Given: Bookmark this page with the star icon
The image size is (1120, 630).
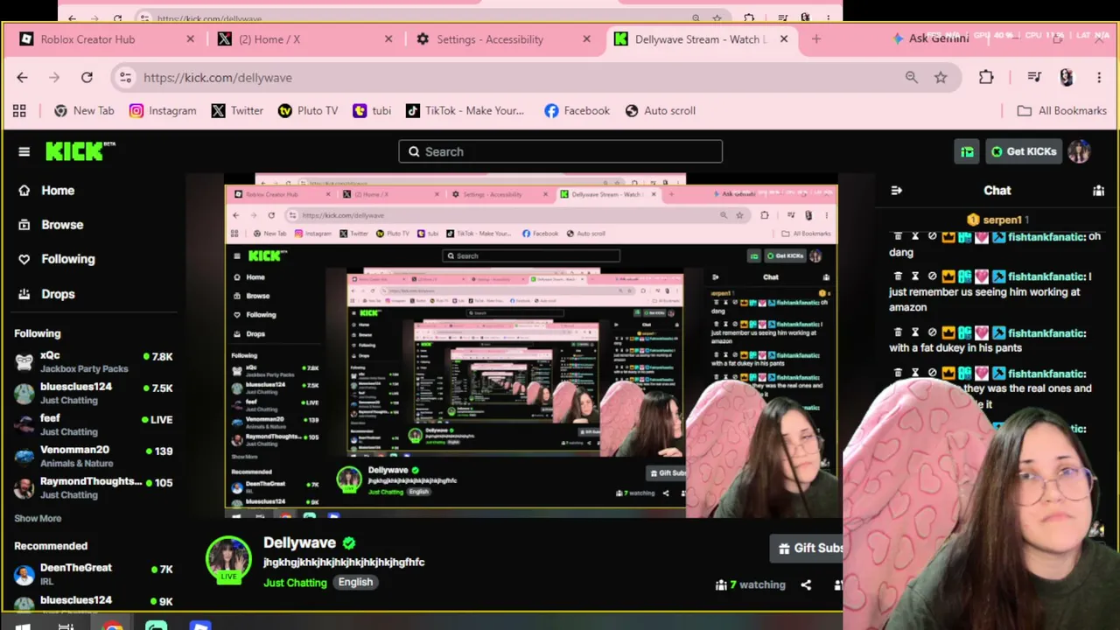Looking at the screenshot, I should [x=941, y=77].
